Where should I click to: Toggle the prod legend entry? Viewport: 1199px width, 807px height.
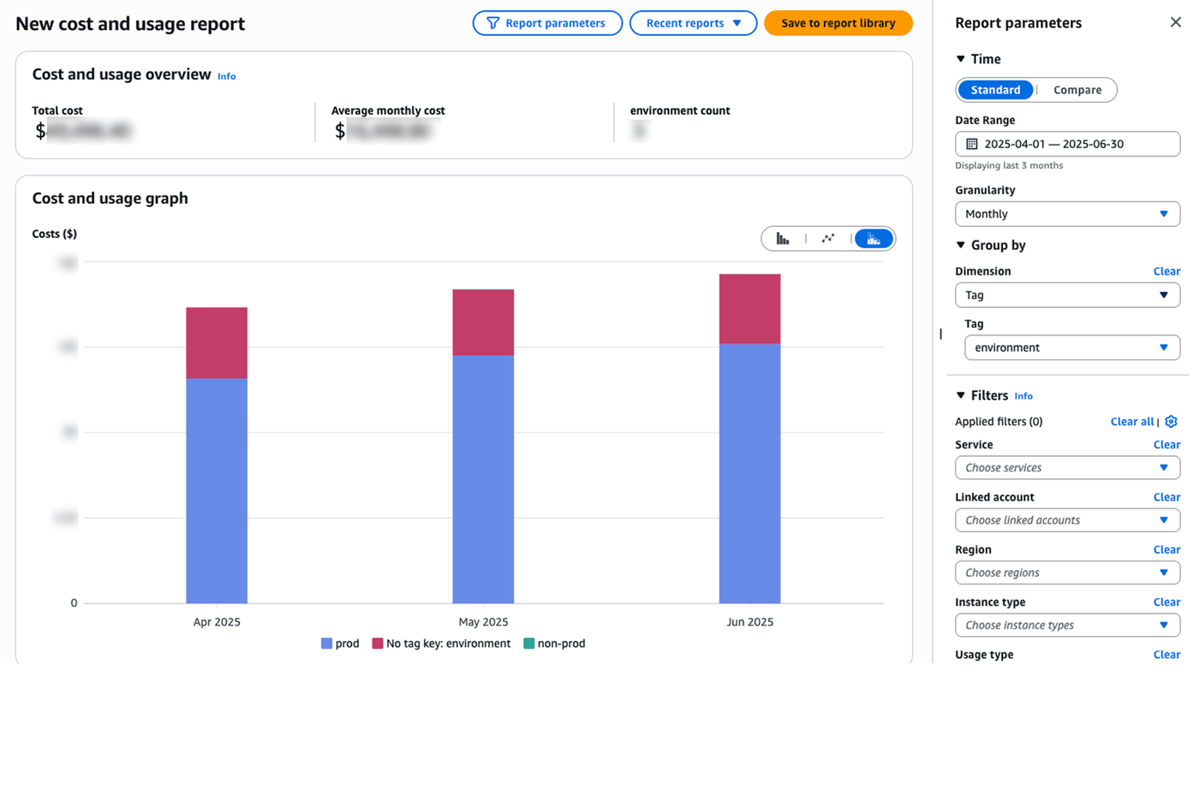coord(340,644)
